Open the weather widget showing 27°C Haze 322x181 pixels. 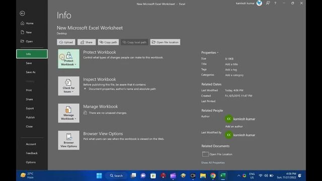coord(27,175)
